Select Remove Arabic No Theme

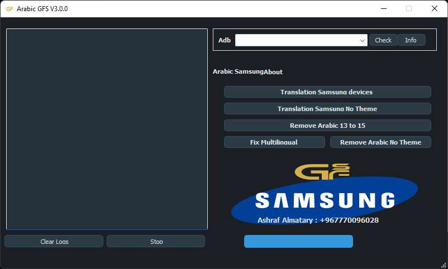380,142
